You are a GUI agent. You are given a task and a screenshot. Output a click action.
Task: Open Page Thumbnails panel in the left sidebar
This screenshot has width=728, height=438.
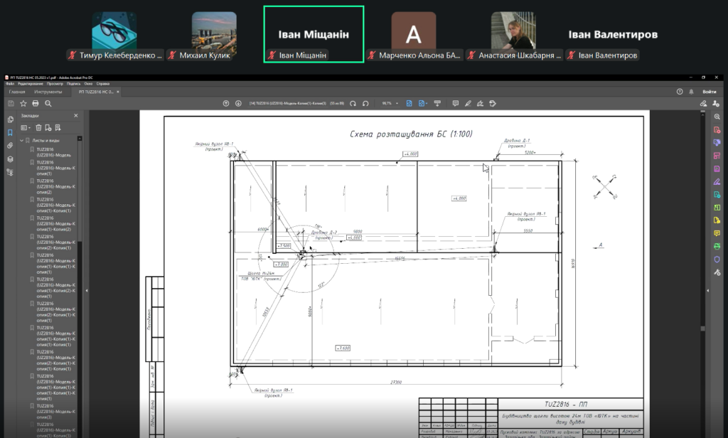[10, 119]
